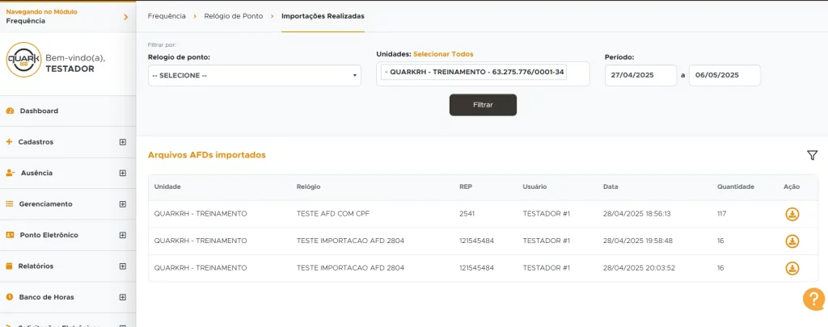Download the AFD imported at 20:03:52
This screenshot has height=327, width=828.
click(x=792, y=268)
